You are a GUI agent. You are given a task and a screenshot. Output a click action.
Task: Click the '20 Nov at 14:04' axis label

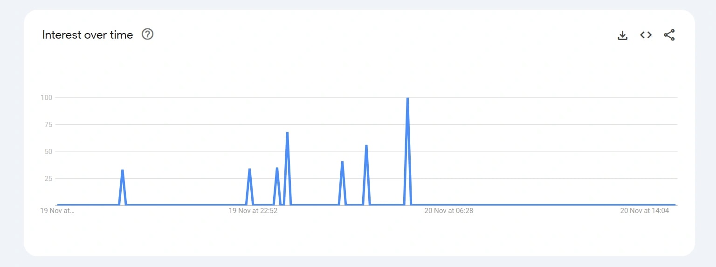645,211
